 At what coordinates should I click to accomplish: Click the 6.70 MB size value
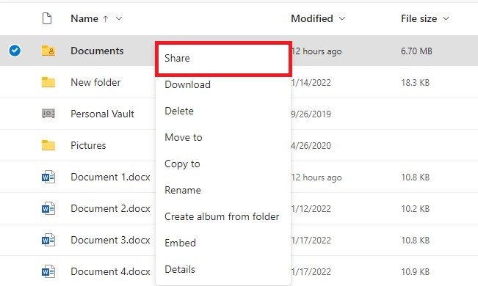(x=416, y=51)
